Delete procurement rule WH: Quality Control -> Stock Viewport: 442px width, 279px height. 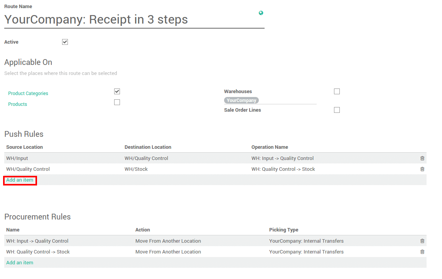422,252
